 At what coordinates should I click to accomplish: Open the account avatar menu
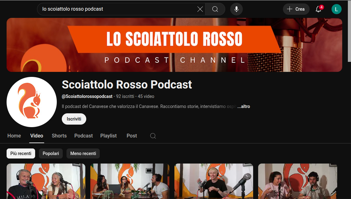pyautogui.click(x=336, y=9)
